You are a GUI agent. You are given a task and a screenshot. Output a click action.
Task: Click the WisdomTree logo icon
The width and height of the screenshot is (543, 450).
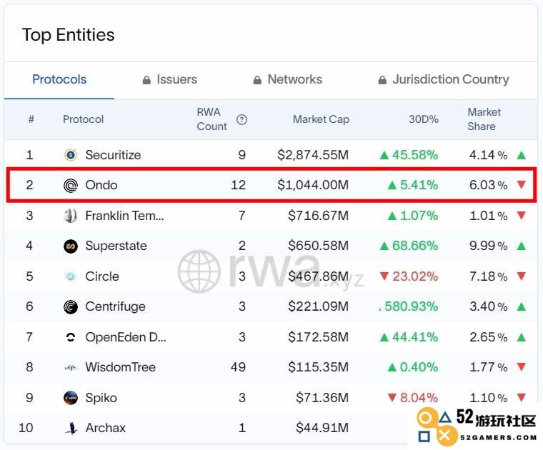71,367
